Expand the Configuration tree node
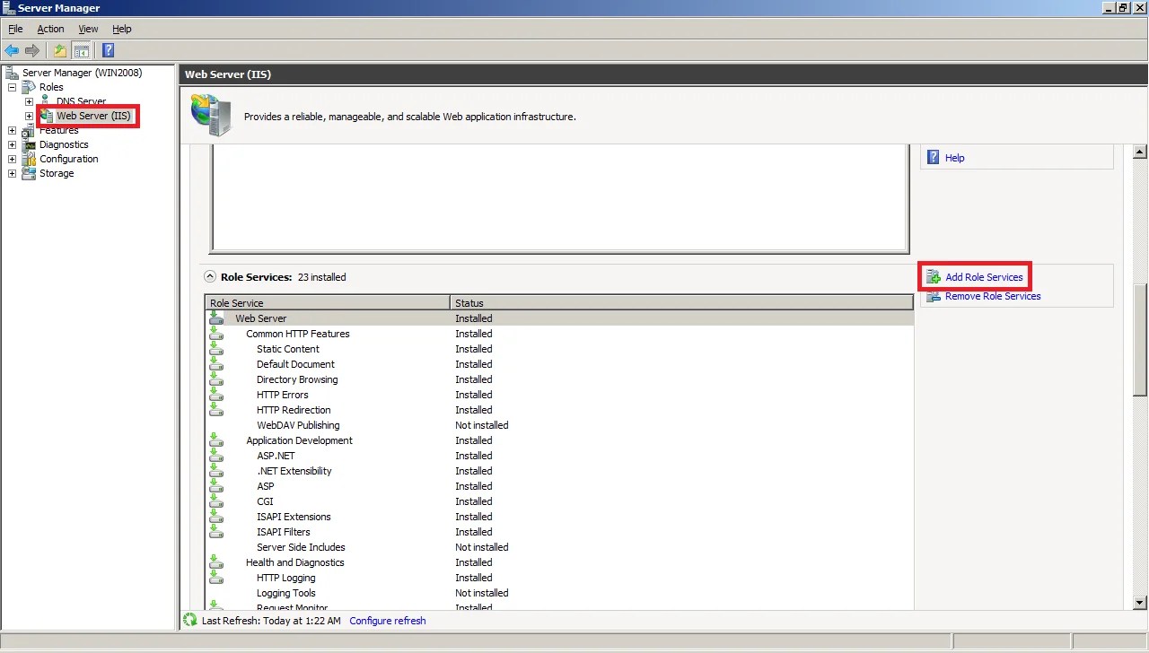 click(x=12, y=159)
